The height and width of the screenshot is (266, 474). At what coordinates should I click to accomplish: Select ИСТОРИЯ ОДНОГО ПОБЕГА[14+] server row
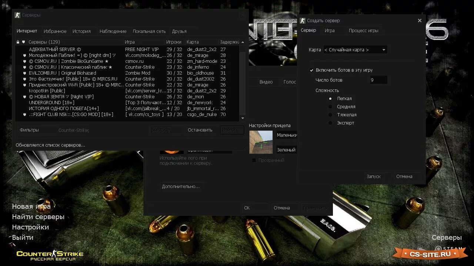tap(127, 109)
